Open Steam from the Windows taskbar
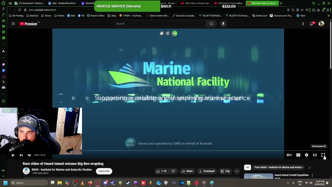The width and height of the screenshot is (332, 187). (128, 183)
